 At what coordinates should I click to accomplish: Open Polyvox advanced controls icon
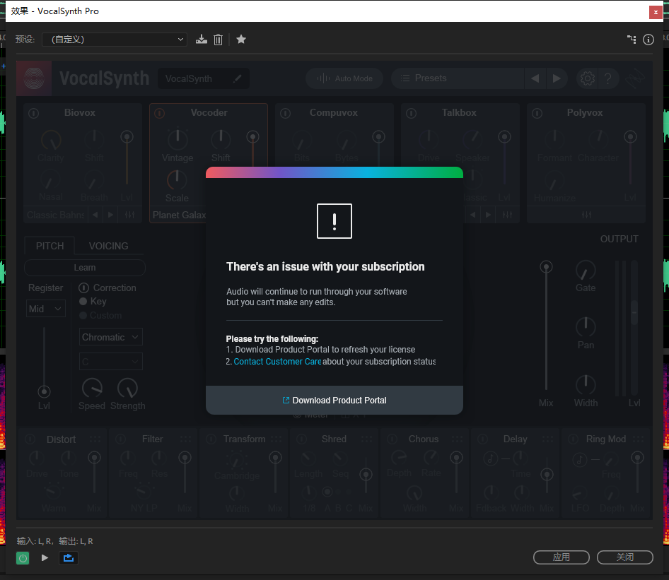[x=587, y=215]
